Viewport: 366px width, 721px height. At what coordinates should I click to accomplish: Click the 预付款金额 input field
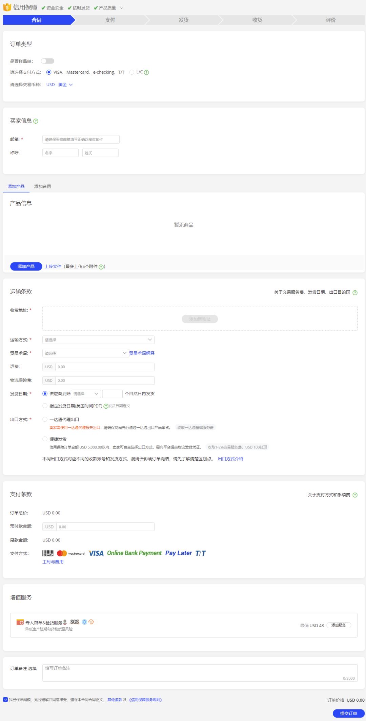(105, 527)
